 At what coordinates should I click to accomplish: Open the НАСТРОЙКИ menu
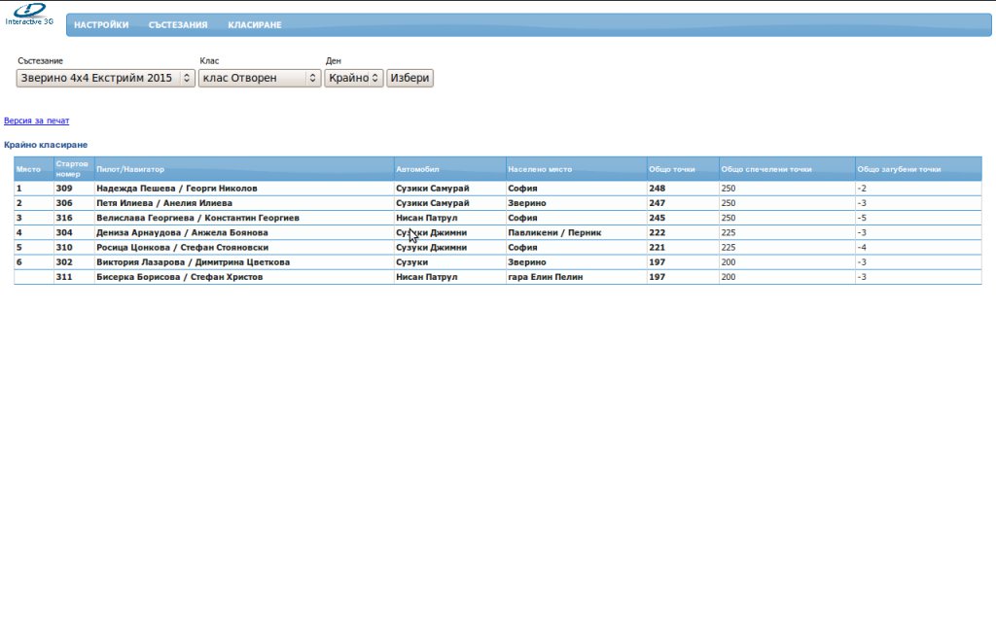click(101, 25)
